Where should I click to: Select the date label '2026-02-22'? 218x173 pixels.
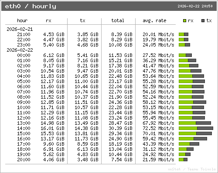tap(20, 50)
